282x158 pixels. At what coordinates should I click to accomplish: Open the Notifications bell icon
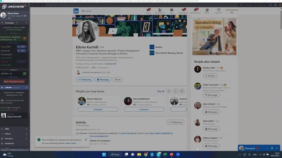[195, 11]
